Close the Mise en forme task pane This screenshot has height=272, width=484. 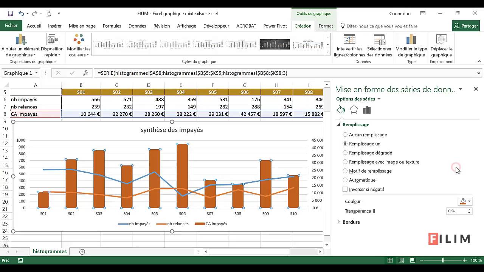point(476,89)
